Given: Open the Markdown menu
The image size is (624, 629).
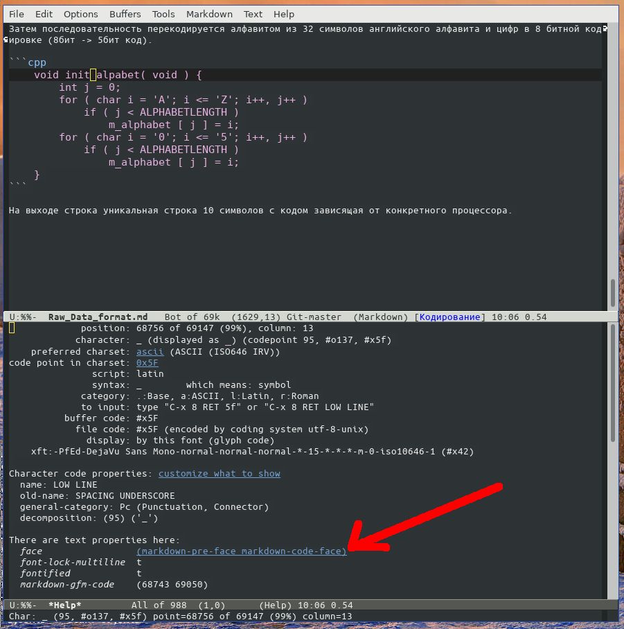Looking at the screenshot, I should click(209, 14).
